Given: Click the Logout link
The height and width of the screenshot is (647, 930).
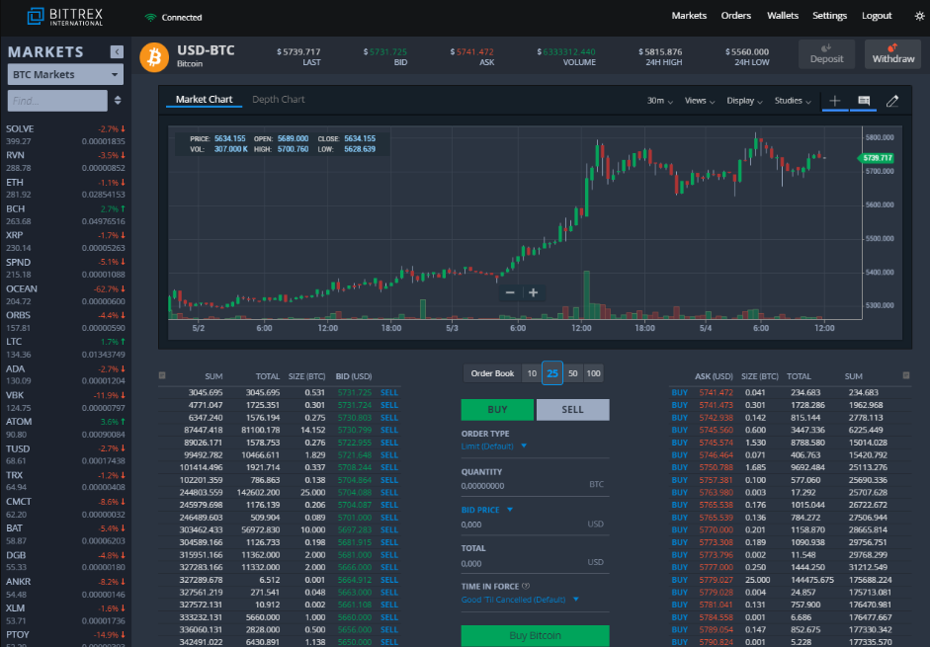Looking at the screenshot, I should (877, 16).
